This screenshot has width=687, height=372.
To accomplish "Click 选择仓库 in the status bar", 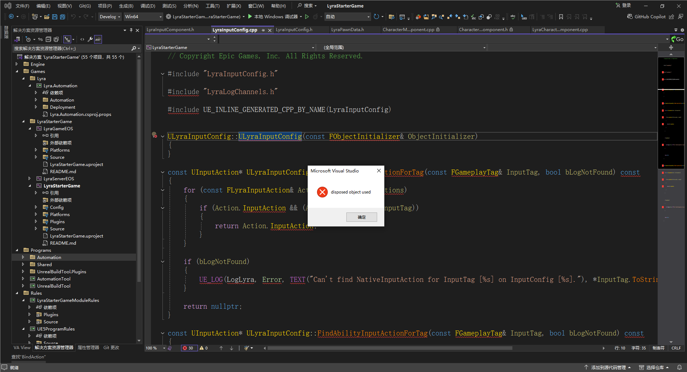I will point(654,367).
